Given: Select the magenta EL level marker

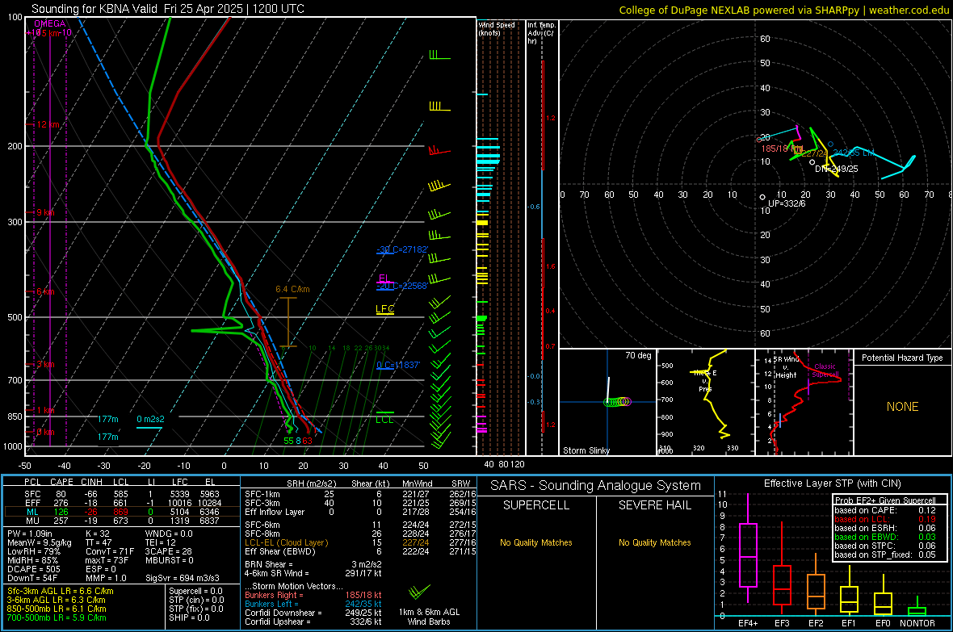Looking at the screenshot, I should point(384,278).
